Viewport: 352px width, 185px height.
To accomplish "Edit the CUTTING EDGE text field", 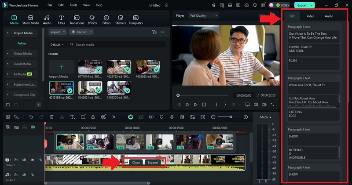I will (314, 115).
